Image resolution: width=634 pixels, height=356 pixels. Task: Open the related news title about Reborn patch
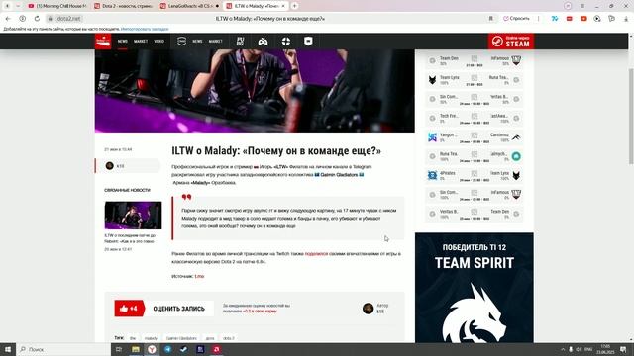[x=130, y=238]
